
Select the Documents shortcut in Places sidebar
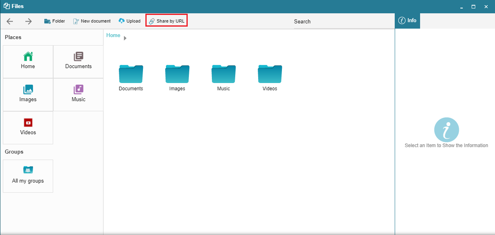[x=78, y=61]
